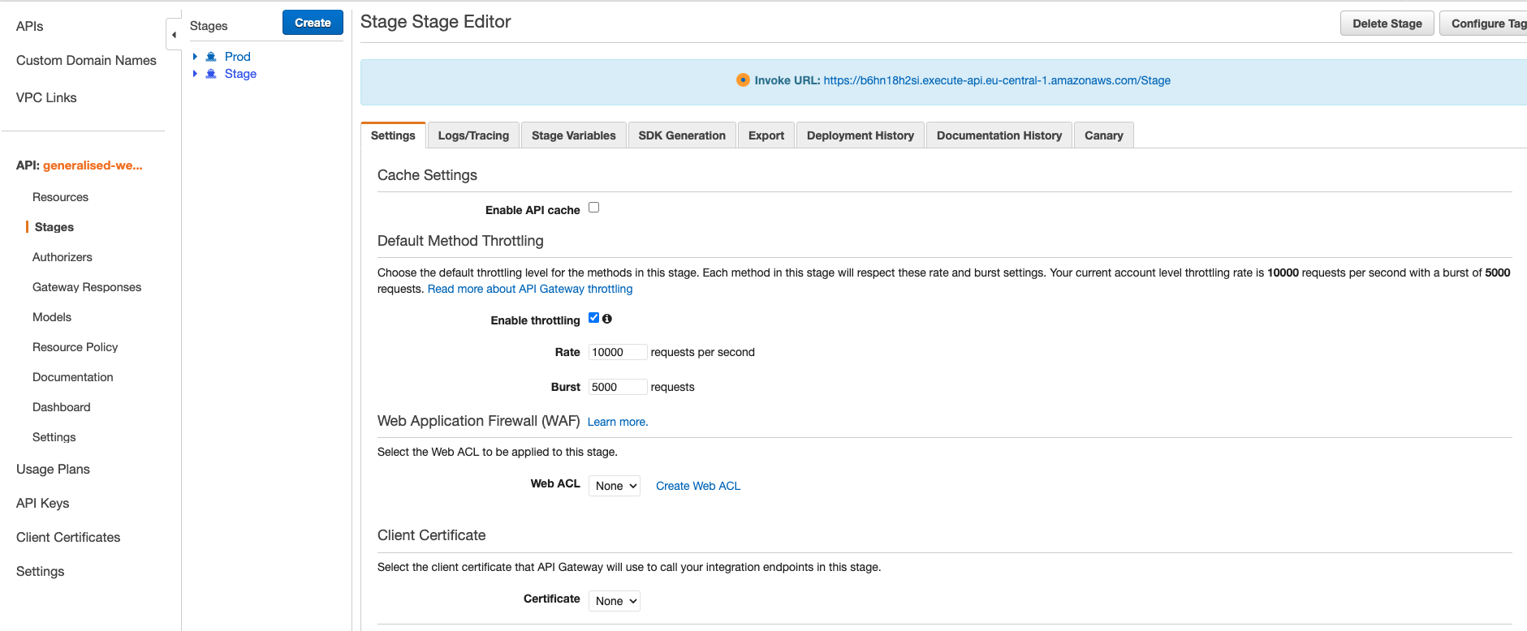
Task: Switch to the Logs/Tracing tab
Action: tap(473, 135)
